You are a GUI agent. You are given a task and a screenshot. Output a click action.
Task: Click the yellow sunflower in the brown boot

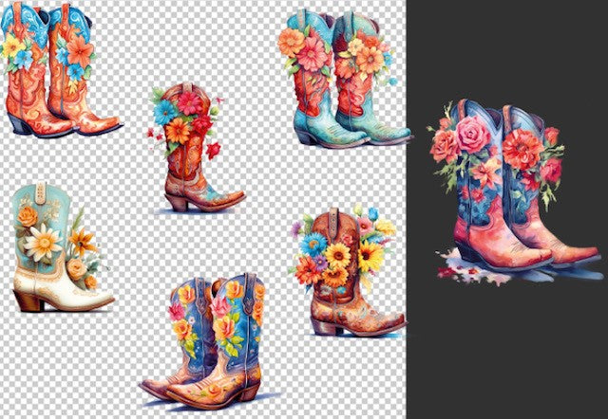(x=337, y=256)
